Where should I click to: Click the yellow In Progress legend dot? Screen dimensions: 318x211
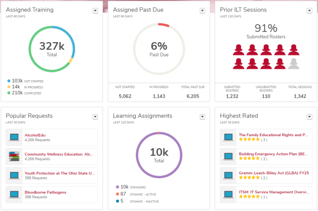9,87
